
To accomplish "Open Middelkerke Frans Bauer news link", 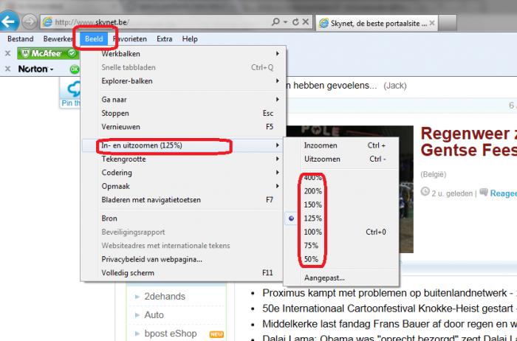I will pyautogui.click(x=389, y=324).
